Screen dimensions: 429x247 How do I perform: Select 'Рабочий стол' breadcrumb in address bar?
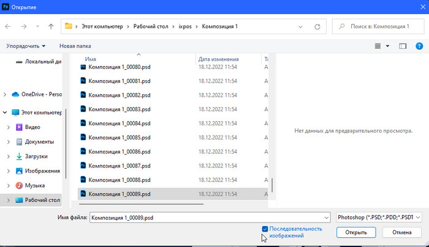coord(151,26)
